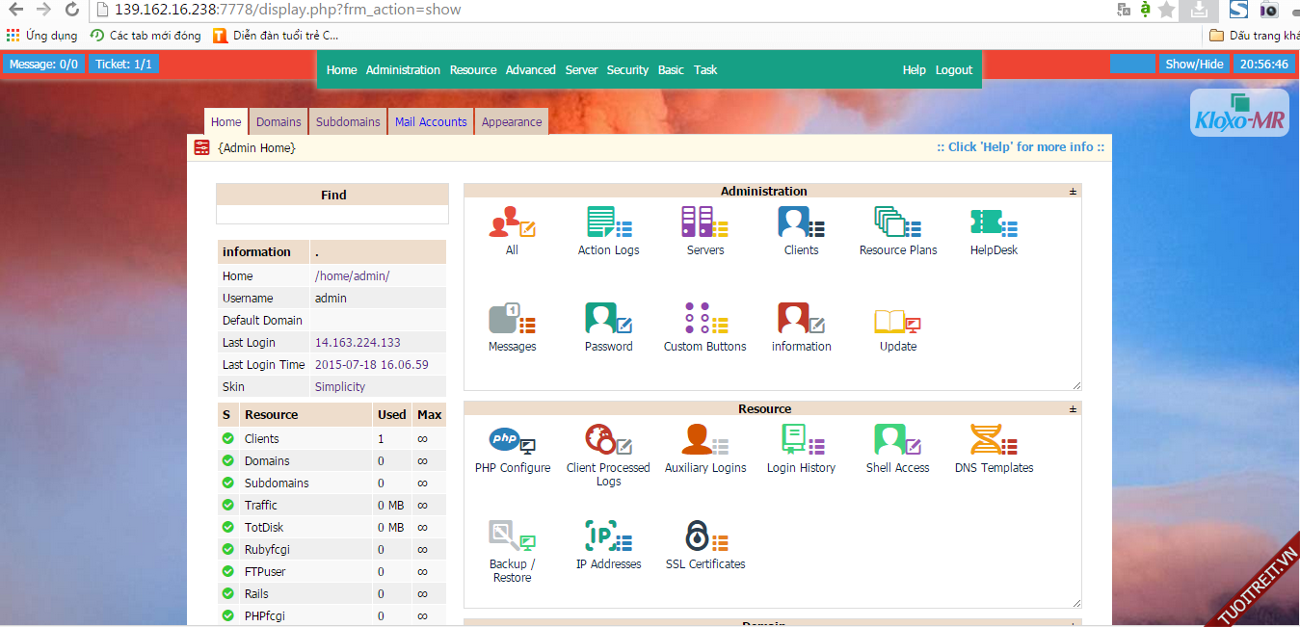The height and width of the screenshot is (627, 1300).
Task: Collapse the Administration section
Action: pos(1073,192)
